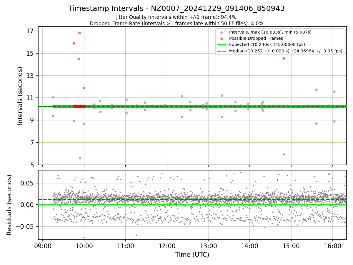The height and width of the screenshot is (265, 353).
Task: Click the dense red cluster on the median line
Action: (79, 106)
